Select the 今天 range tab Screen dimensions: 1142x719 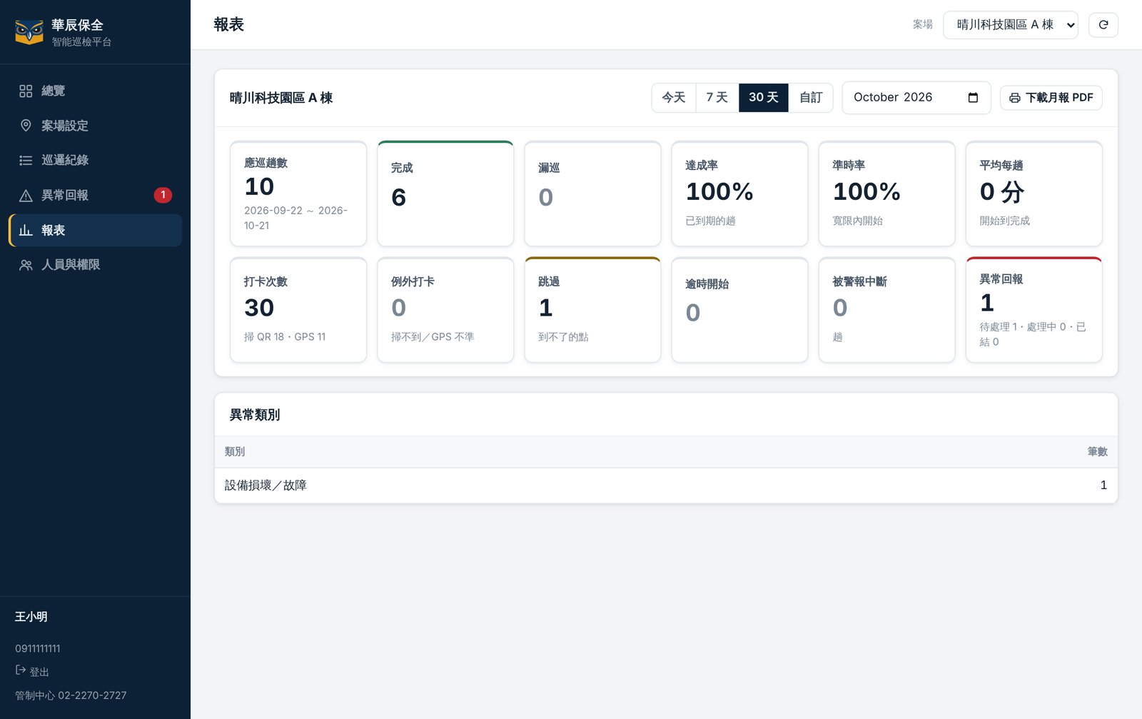[x=674, y=98]
